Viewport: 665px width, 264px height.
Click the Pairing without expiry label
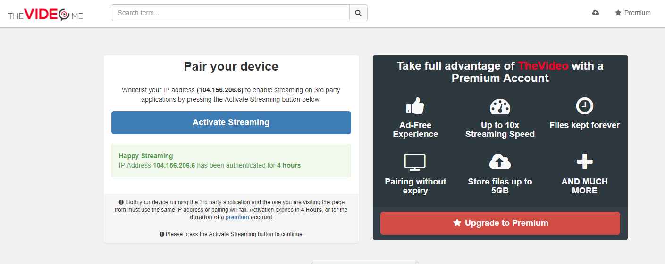(415, 186)
